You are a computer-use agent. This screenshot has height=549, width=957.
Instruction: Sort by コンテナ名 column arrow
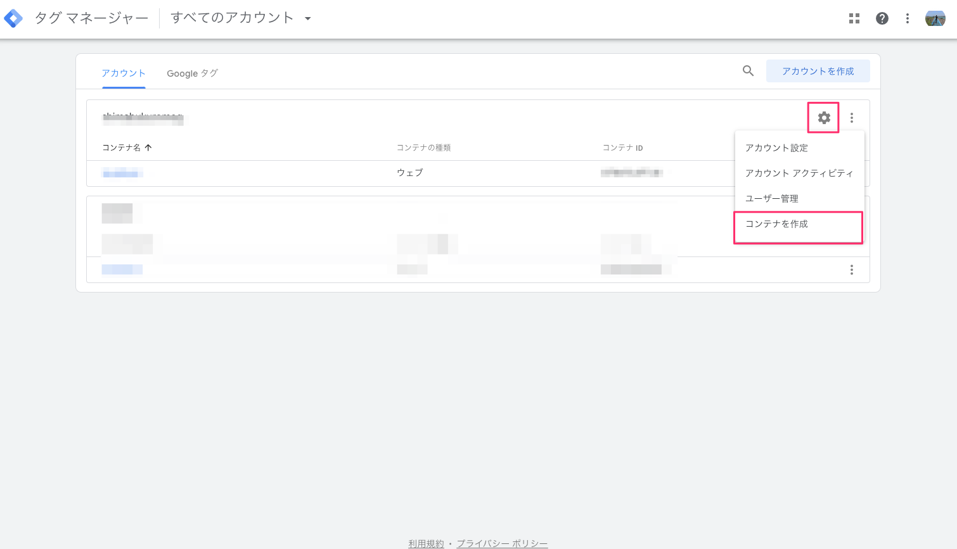point(148,148)
